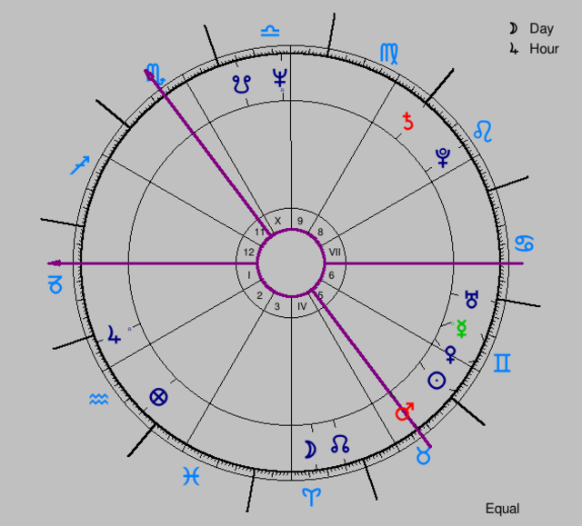The width and height of the screenshot is (582, 526).
Task: Click house number 2 in inner ring
Action: pyautogui.click(x=259, y=295)
